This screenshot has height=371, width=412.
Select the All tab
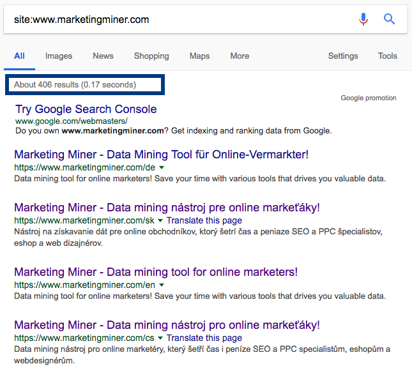19,56
